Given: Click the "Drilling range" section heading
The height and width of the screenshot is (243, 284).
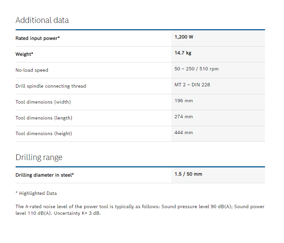Looking at the screenshot, I should coord(39,157).
